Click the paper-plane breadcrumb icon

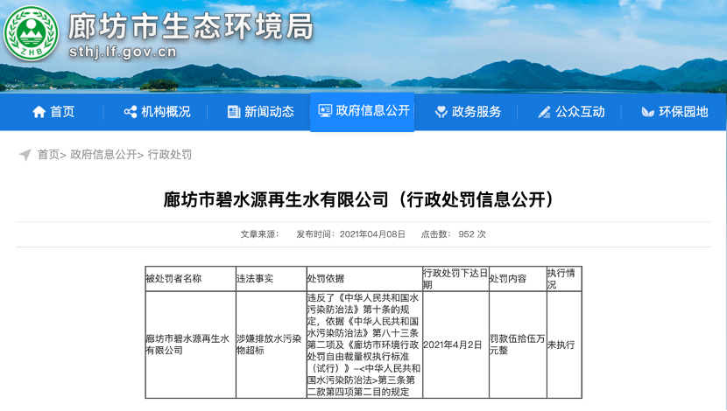click(x=25, y=155)
